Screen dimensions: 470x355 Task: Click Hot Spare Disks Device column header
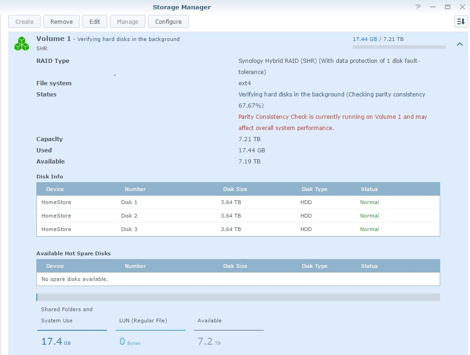click(x=55, y=266)
